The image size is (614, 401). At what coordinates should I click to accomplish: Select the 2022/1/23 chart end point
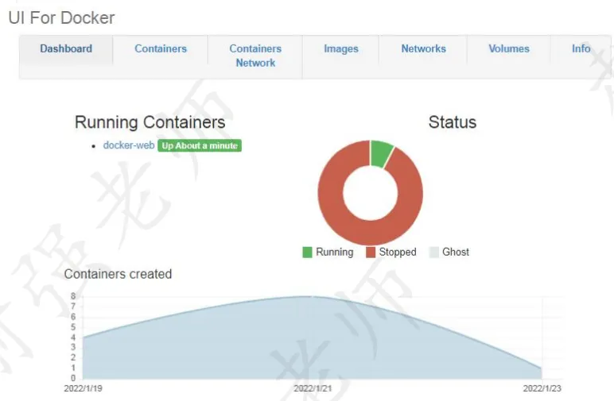[542, 368]
